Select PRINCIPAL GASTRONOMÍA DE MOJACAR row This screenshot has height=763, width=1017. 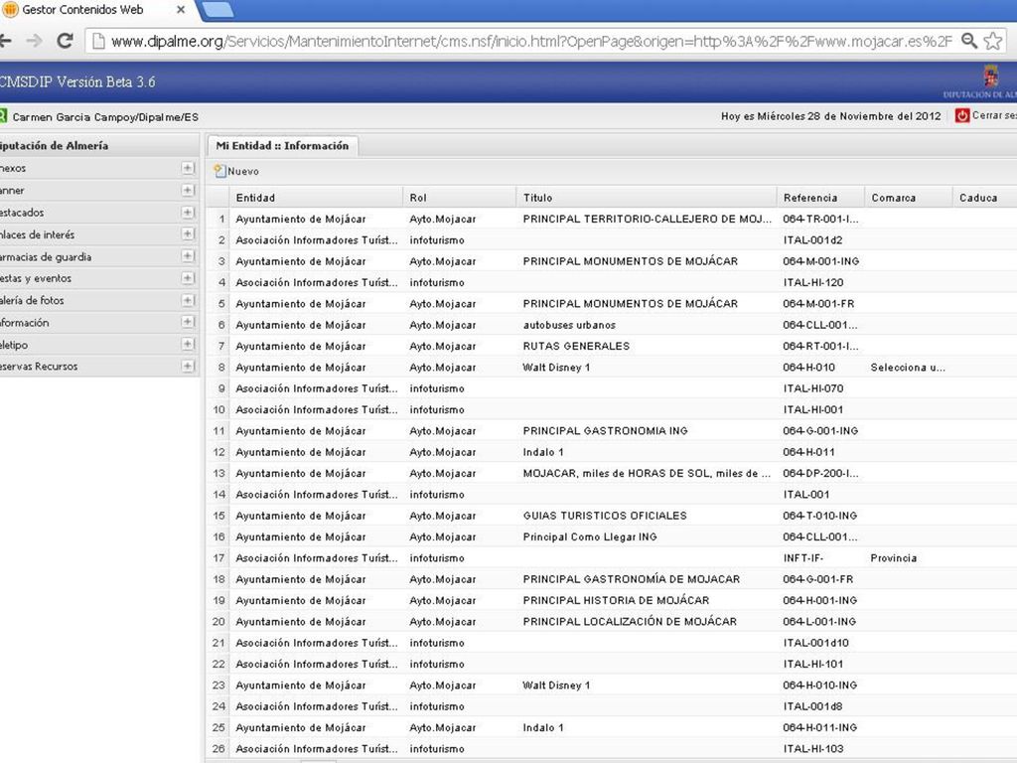pyautogui.click(x=612, y=579)
